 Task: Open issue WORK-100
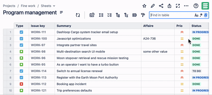click(39, 39)
